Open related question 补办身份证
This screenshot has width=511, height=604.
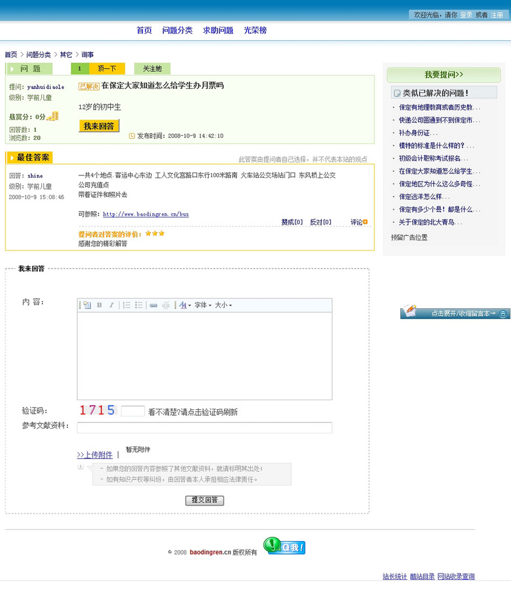click(x=418, y=133)
